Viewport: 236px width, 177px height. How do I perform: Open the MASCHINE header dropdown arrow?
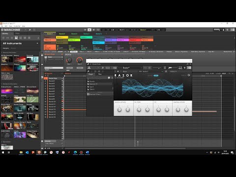pos(26,29)
